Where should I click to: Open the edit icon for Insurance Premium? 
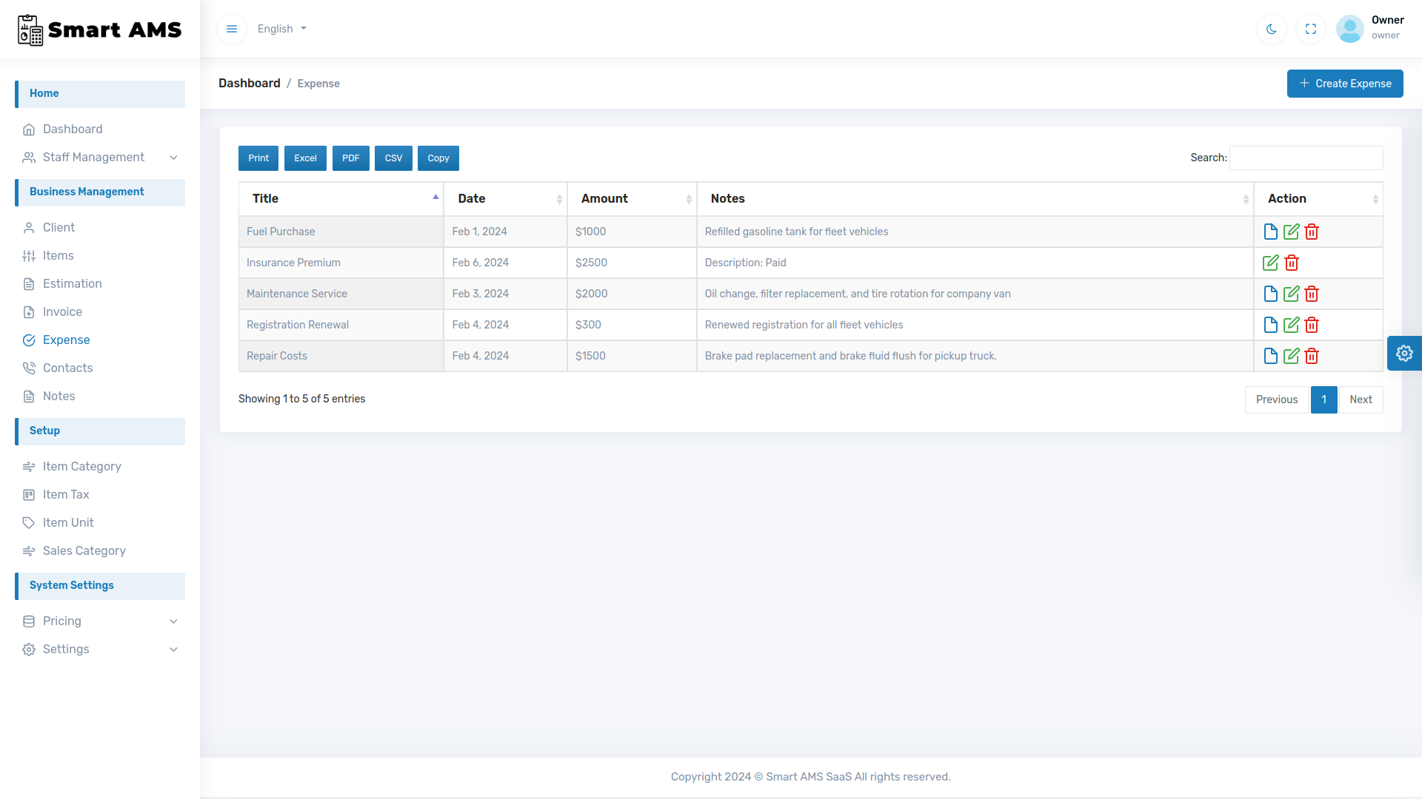1272,262
